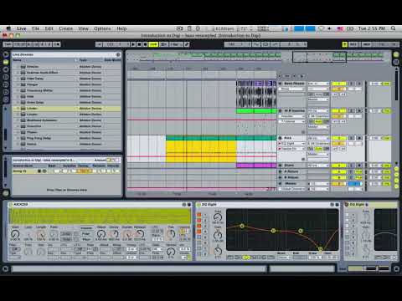
Task: Click Save Preset on the Simpler device
Action: [x=189, y=205]
